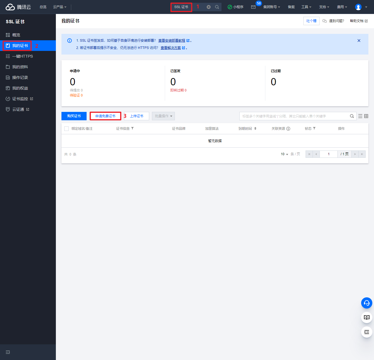374x360 pixels.
Task: Open 云证通 external link in the sidebar
Action: [28, 109]
